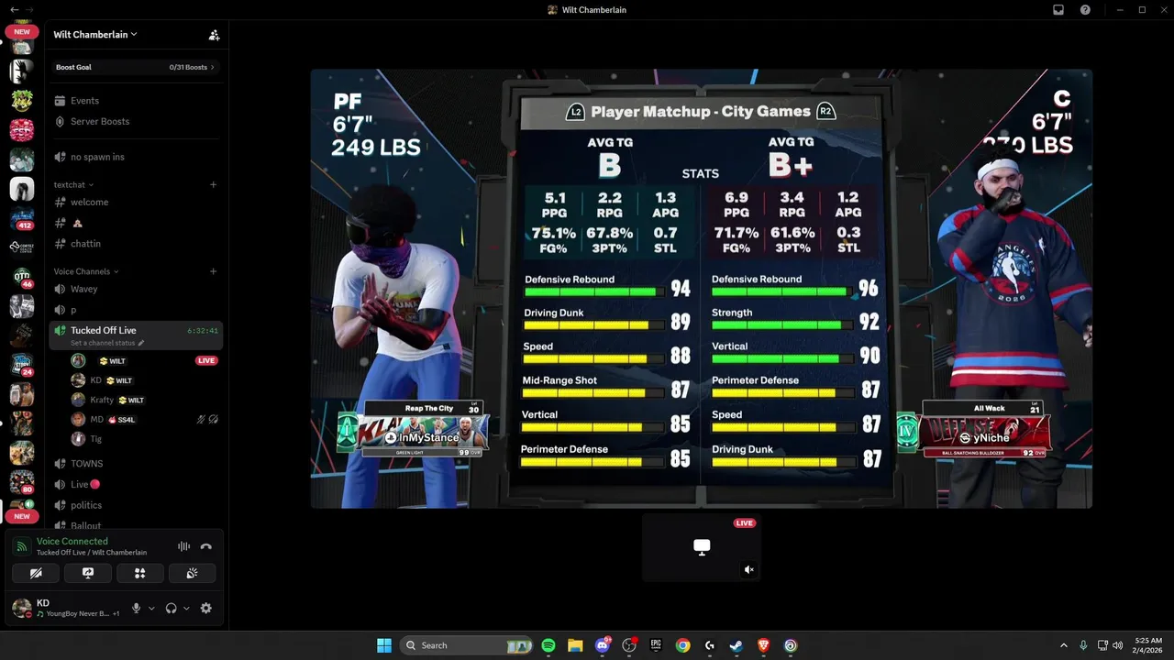Open the welcome text channel
The height and width of the screenshot is (660, 1174).
click(136, 202)
